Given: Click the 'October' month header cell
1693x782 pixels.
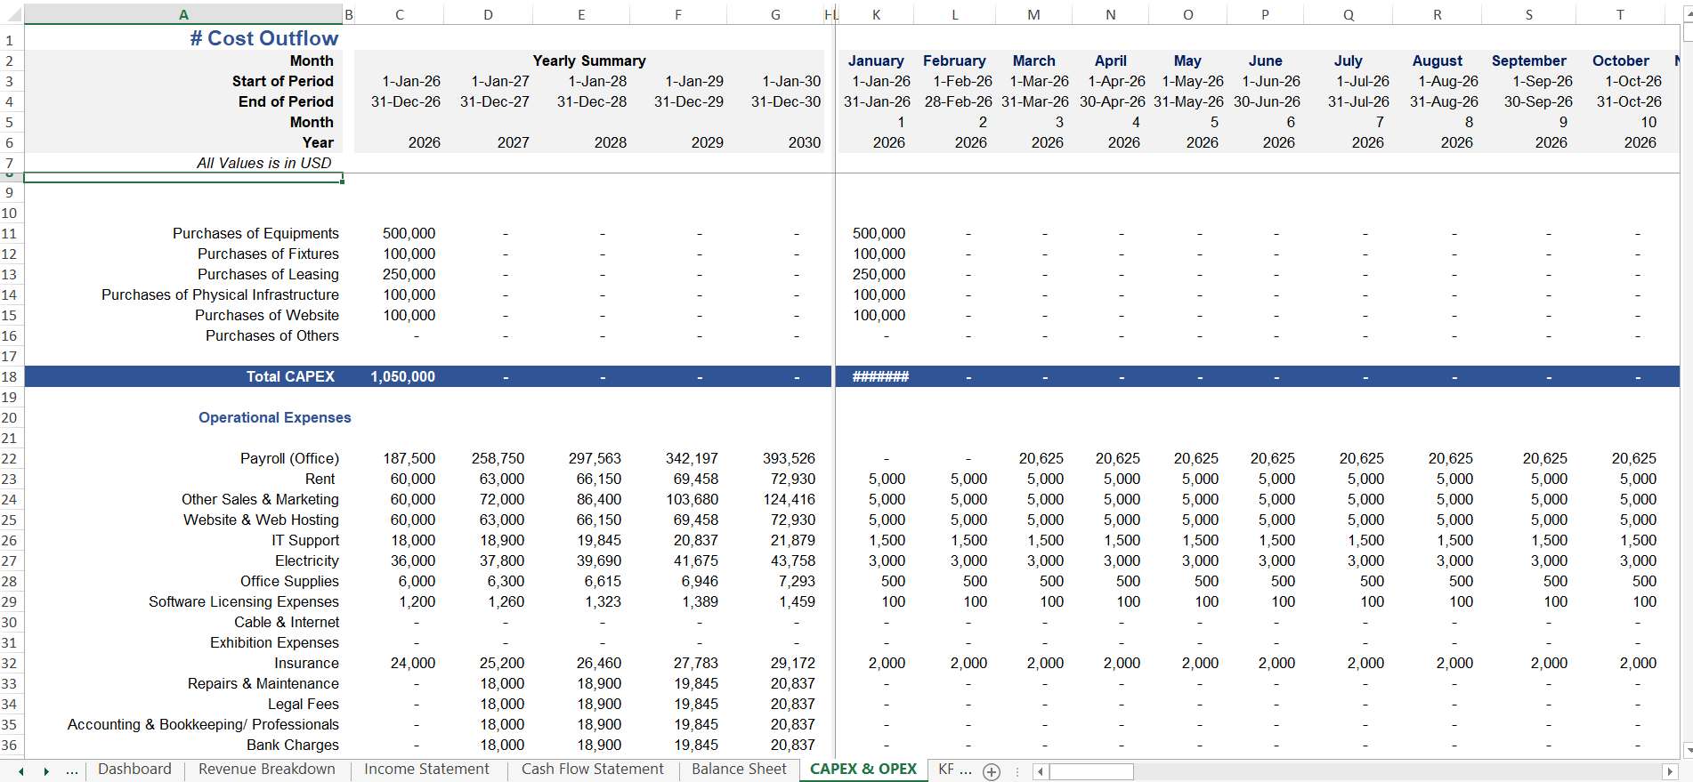Looking at the screenshot, I should 1621,60.
